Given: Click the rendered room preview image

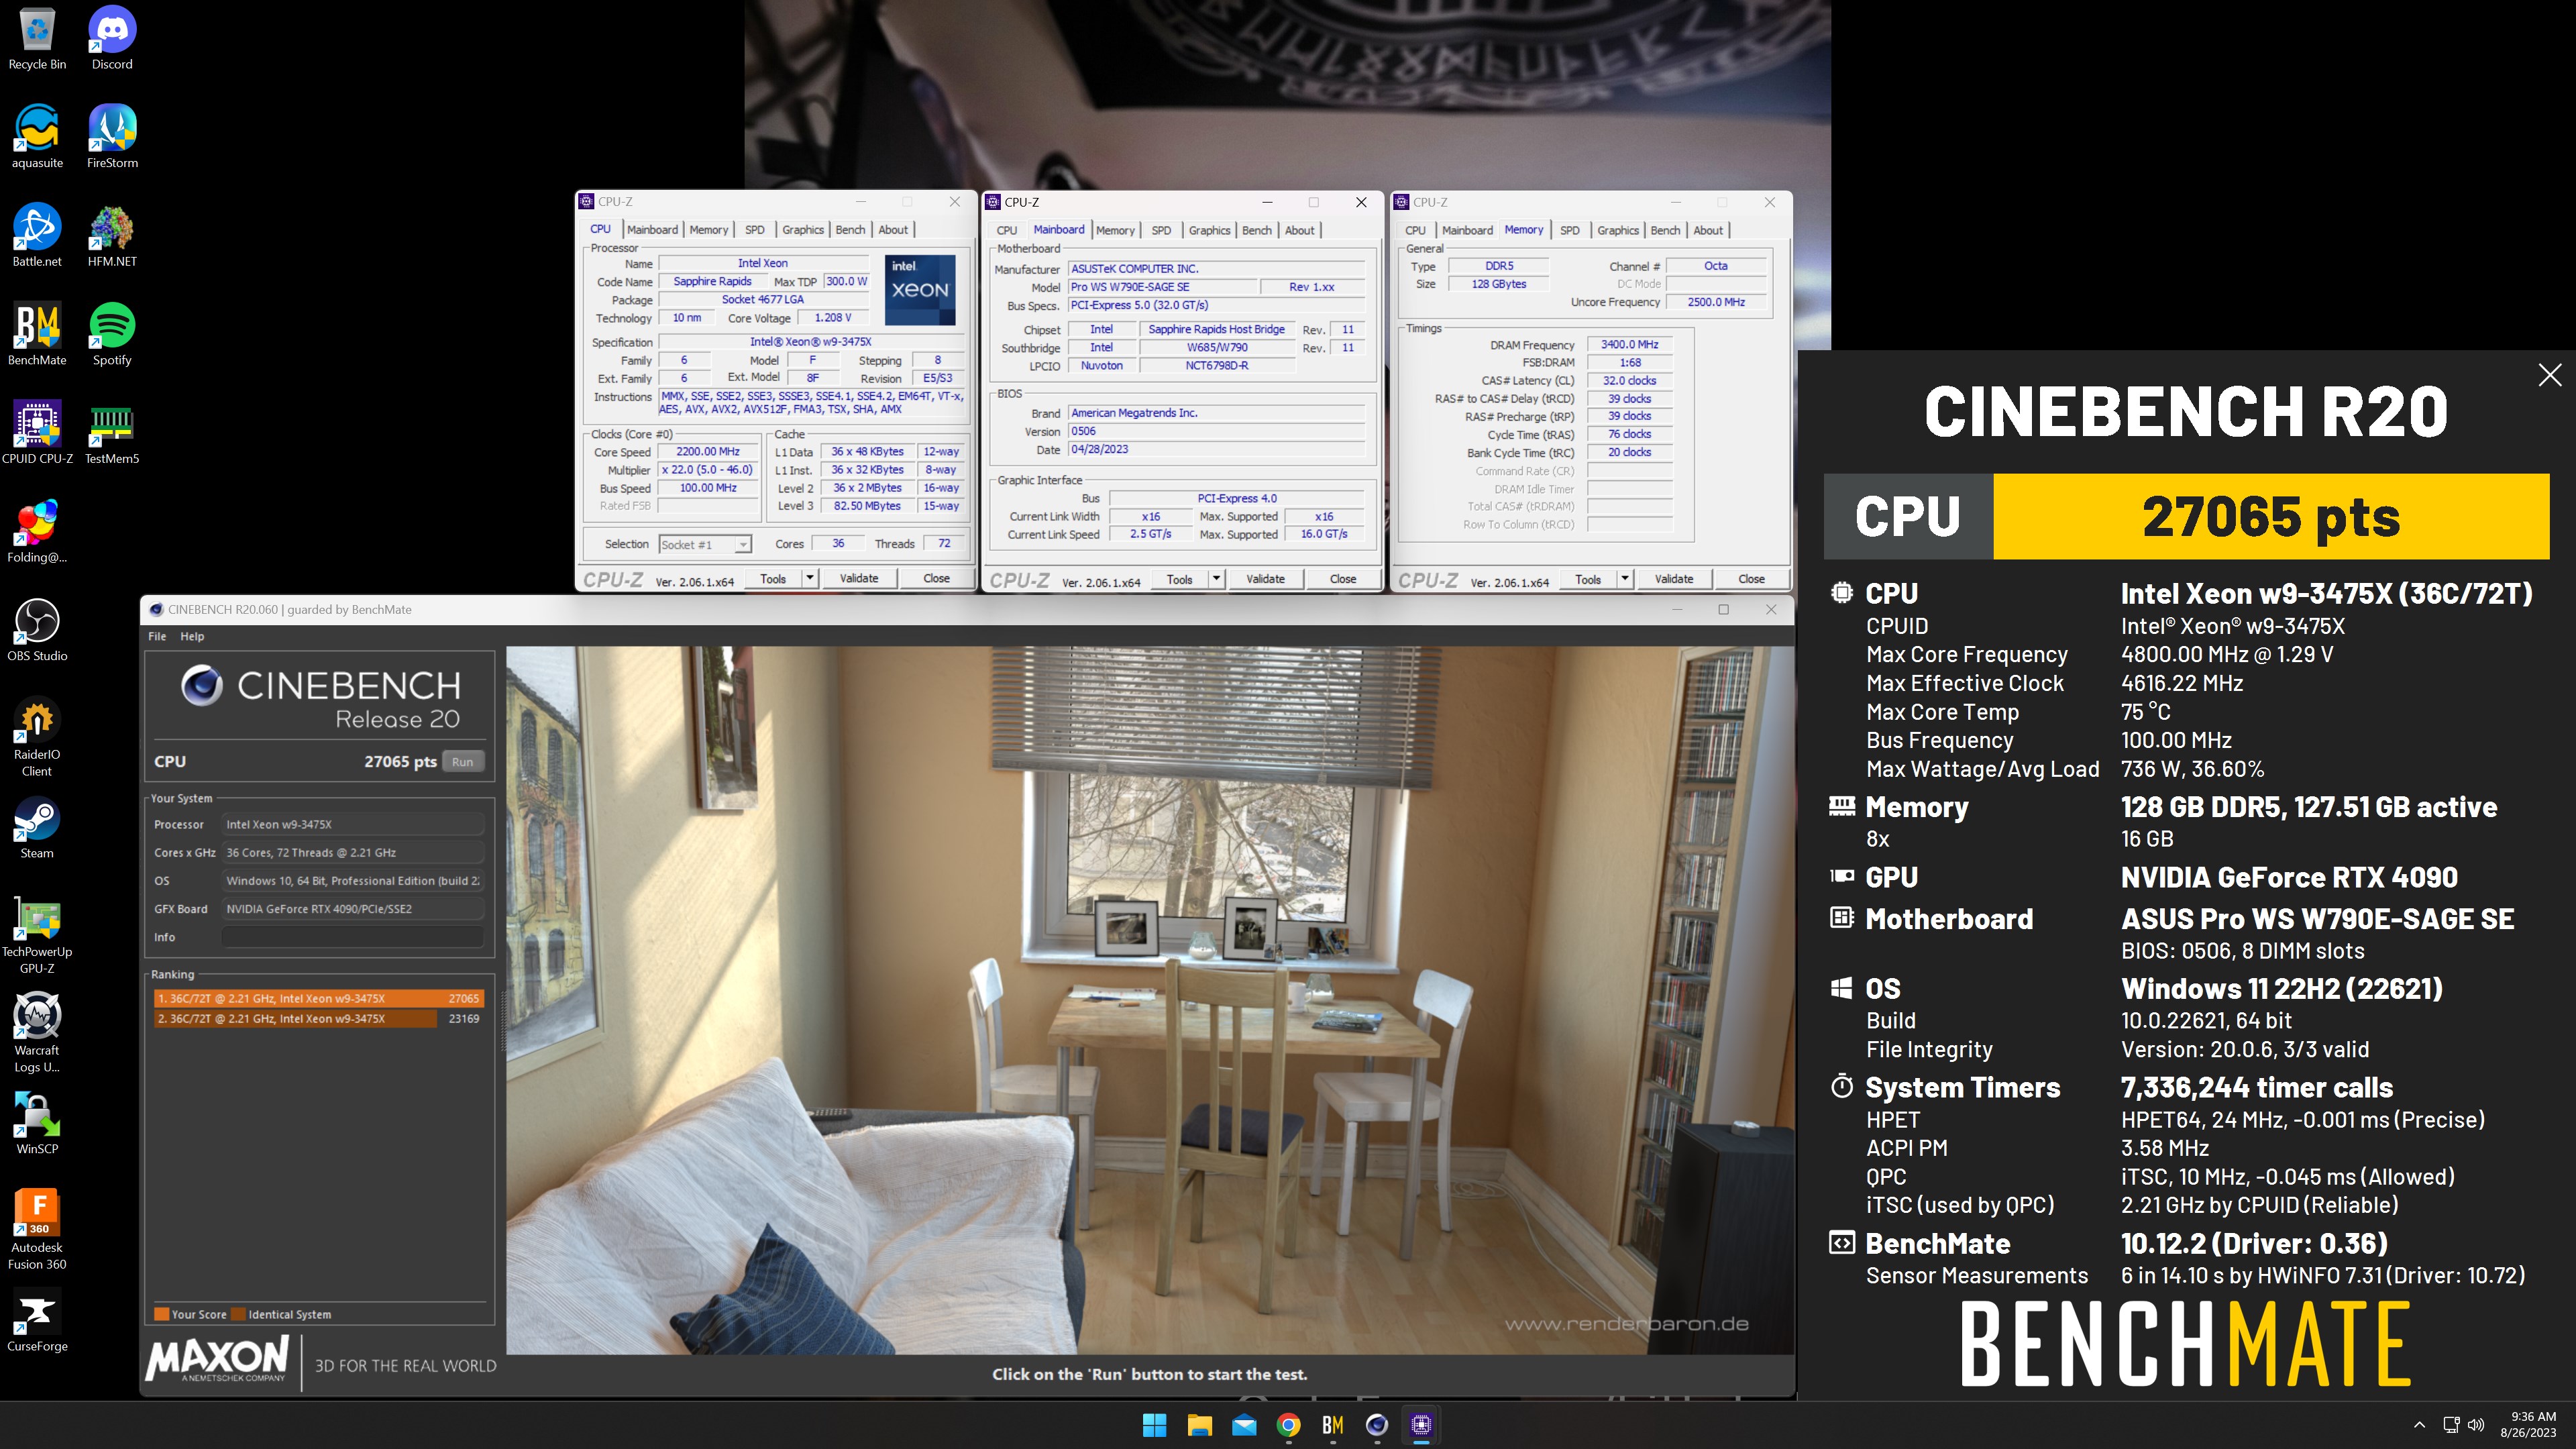Looking at the screenshot, I should pyautogui.click(x=1149, y=1000).
